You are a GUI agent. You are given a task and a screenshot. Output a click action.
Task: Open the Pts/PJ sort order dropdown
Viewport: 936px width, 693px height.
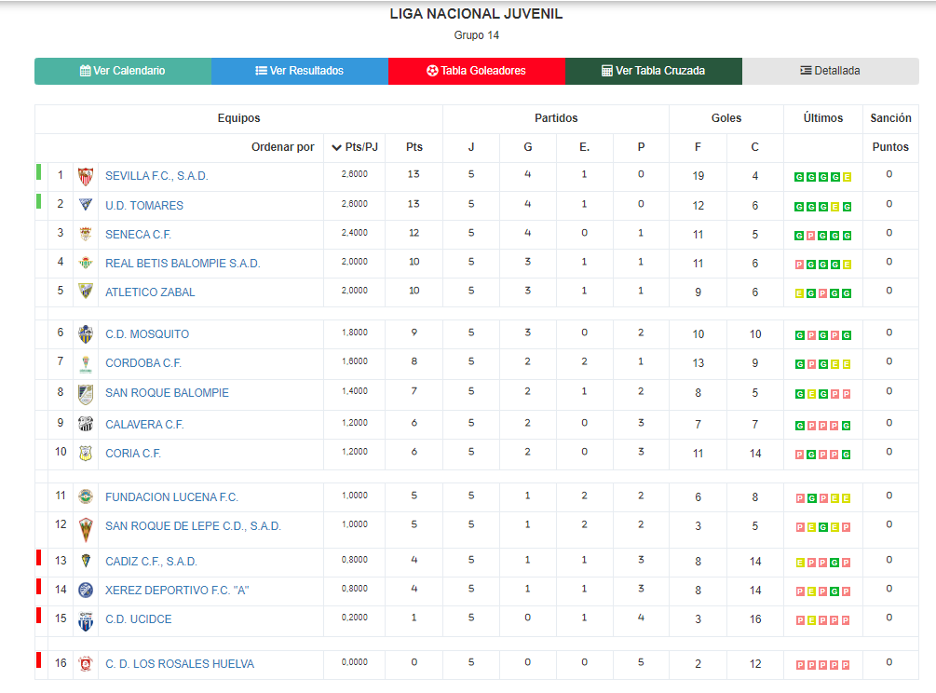355,147
